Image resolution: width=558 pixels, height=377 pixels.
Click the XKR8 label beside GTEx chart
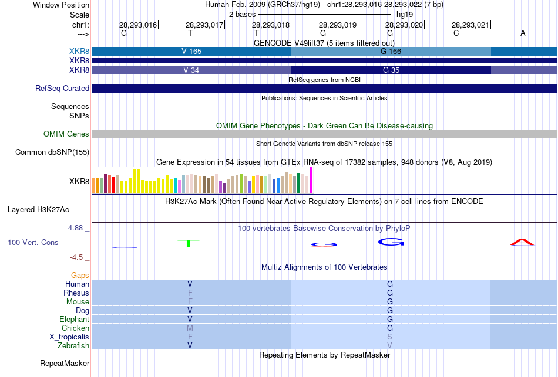coord(79,181)
